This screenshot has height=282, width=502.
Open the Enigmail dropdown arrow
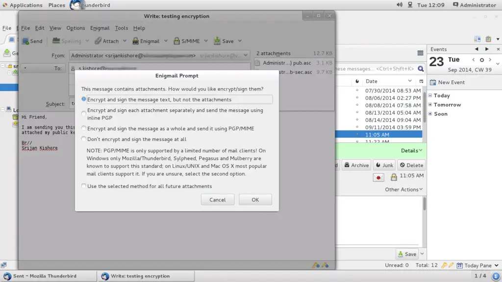(166, 41)
